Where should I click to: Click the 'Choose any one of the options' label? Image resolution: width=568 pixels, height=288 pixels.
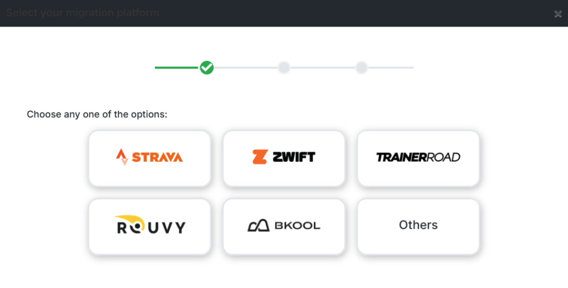tap(97, 115)
